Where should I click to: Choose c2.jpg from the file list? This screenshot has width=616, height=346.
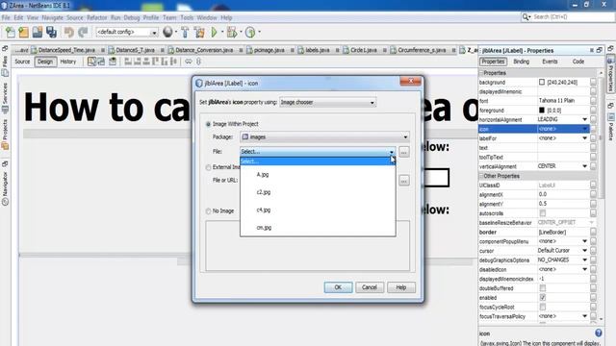click(x=318, y=192)
